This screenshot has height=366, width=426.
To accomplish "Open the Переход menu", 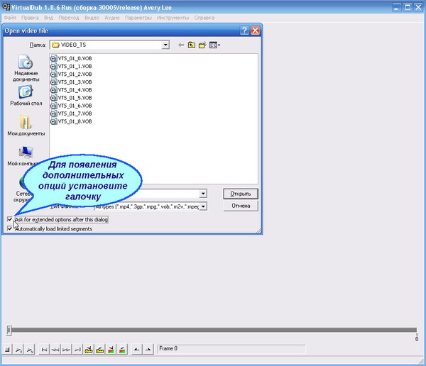I will tap(69, 18).
